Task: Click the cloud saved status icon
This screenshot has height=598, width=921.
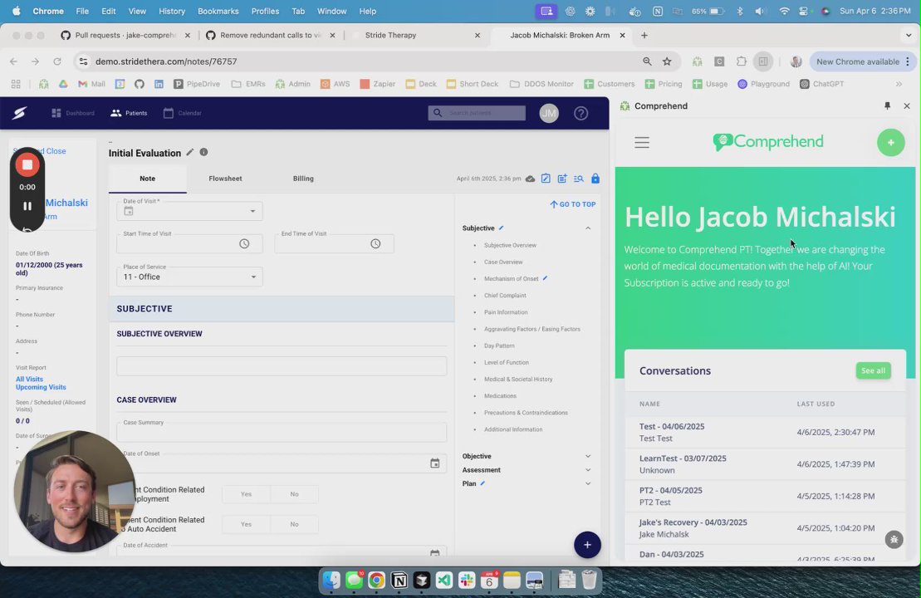Action: coord(530,179)
